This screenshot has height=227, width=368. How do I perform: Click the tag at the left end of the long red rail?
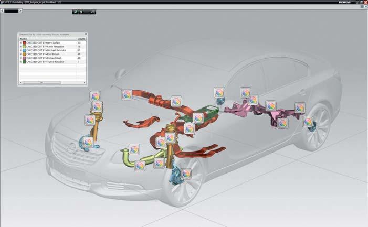127,94
